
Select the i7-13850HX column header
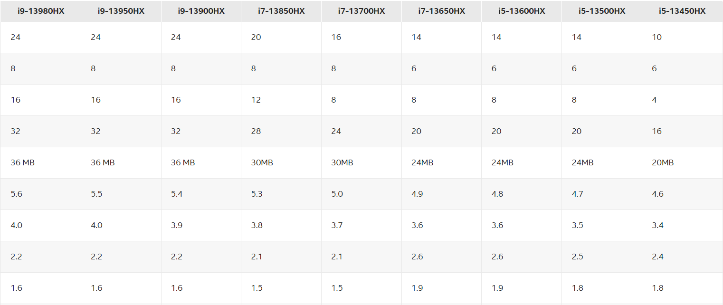(281, 11)
